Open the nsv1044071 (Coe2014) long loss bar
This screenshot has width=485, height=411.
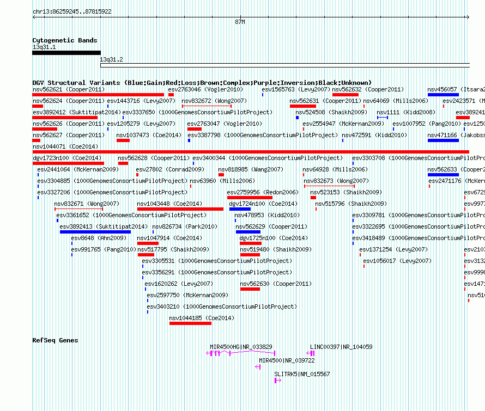click(x=251, y=152)
